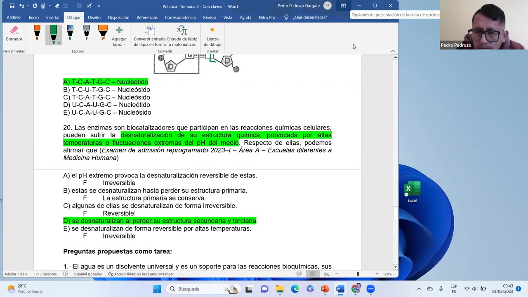Open the Archivo menu

[x=14, y=17]
